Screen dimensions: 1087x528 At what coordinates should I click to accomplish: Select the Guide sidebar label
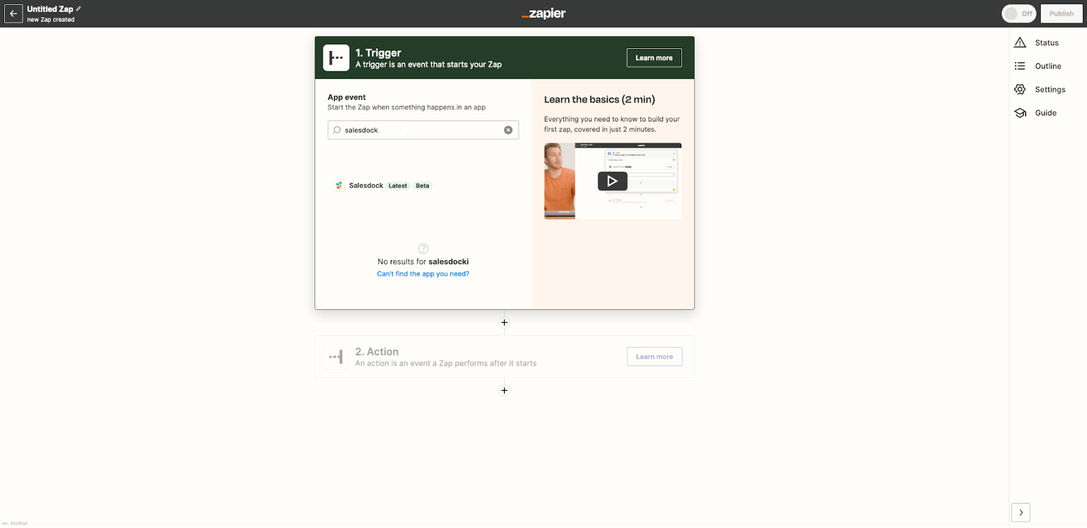click(1046, 113)
